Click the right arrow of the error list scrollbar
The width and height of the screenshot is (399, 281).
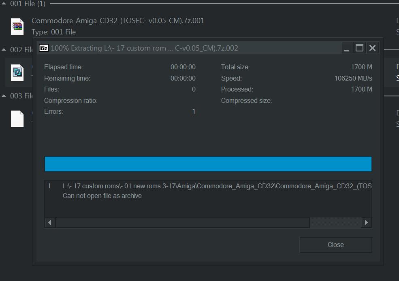(366, 223)
